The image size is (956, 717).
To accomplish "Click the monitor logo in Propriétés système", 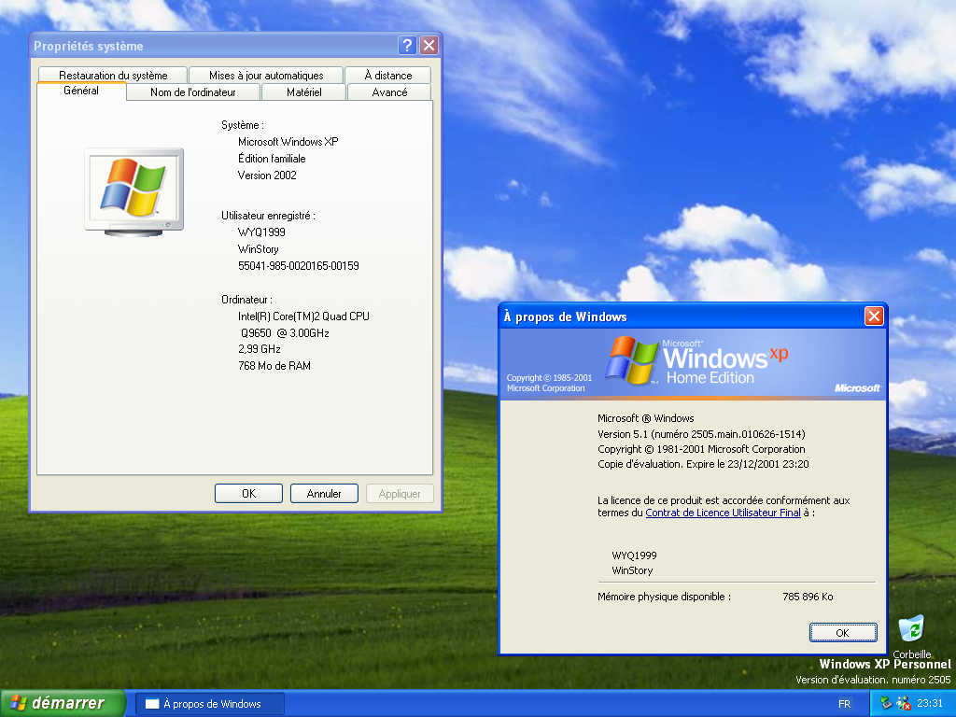I will click(x=134, y=192).
